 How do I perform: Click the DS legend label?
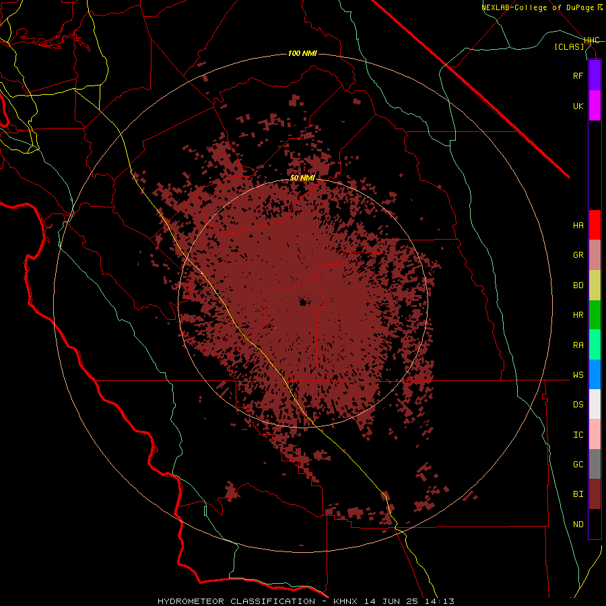tap(578, 405)
